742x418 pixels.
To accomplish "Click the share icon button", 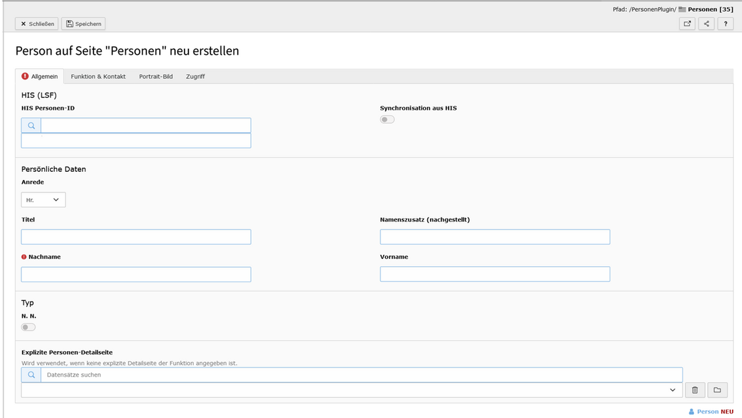I will coord(707,24).
